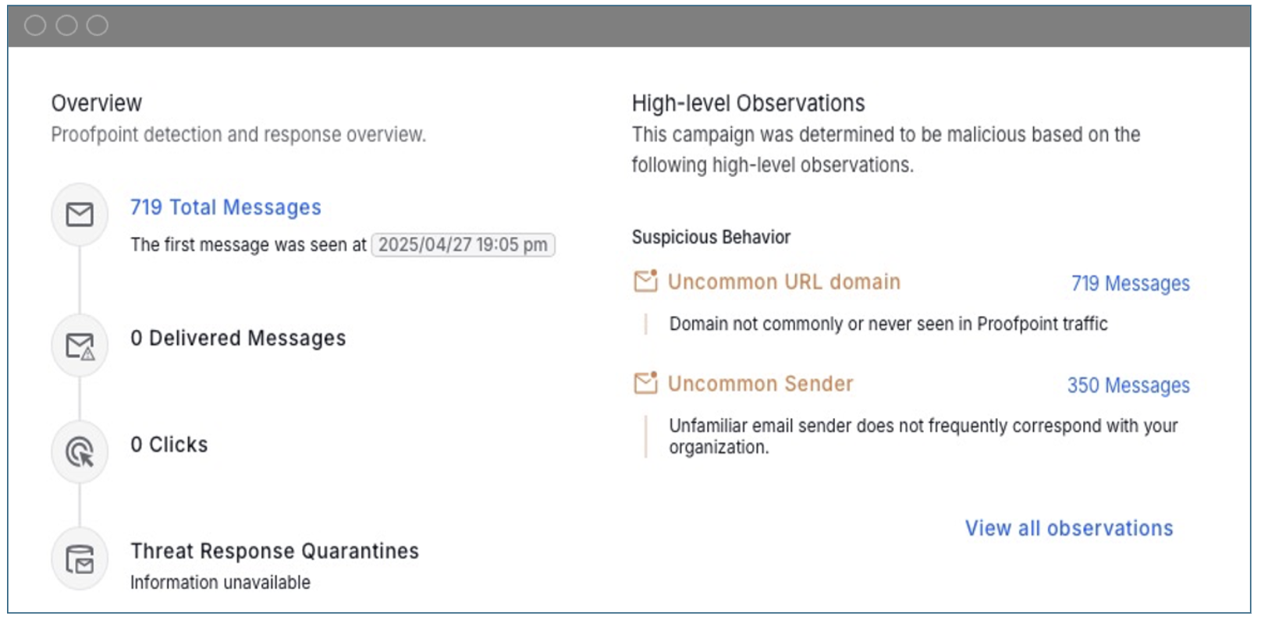Click the Suspicious Behavior section label

711,237
